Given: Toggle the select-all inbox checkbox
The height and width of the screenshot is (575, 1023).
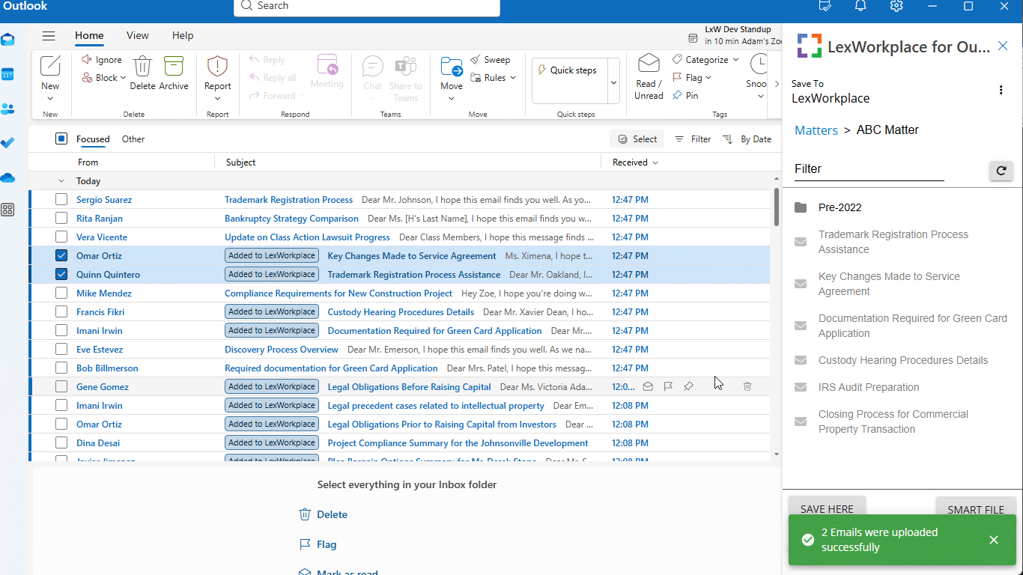Looking at the screenshot, I should (x=61, y=139).
